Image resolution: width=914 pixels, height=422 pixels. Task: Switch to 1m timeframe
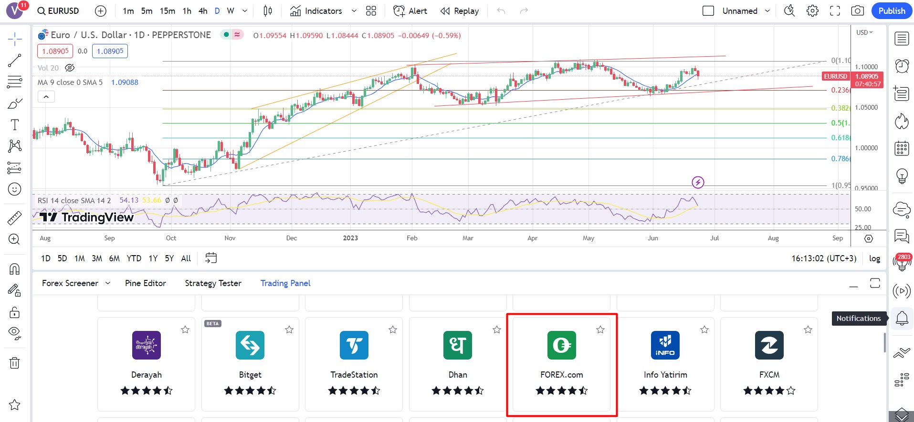(128, 11)
